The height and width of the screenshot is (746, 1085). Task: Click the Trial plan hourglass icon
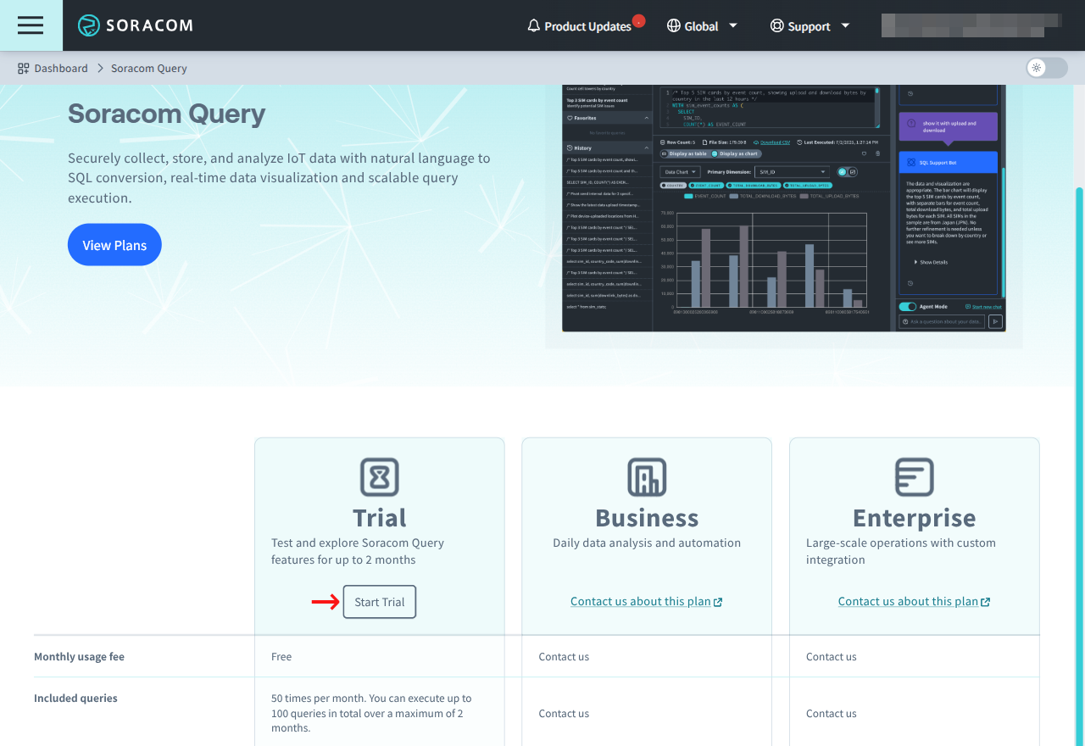click(379, 477)
